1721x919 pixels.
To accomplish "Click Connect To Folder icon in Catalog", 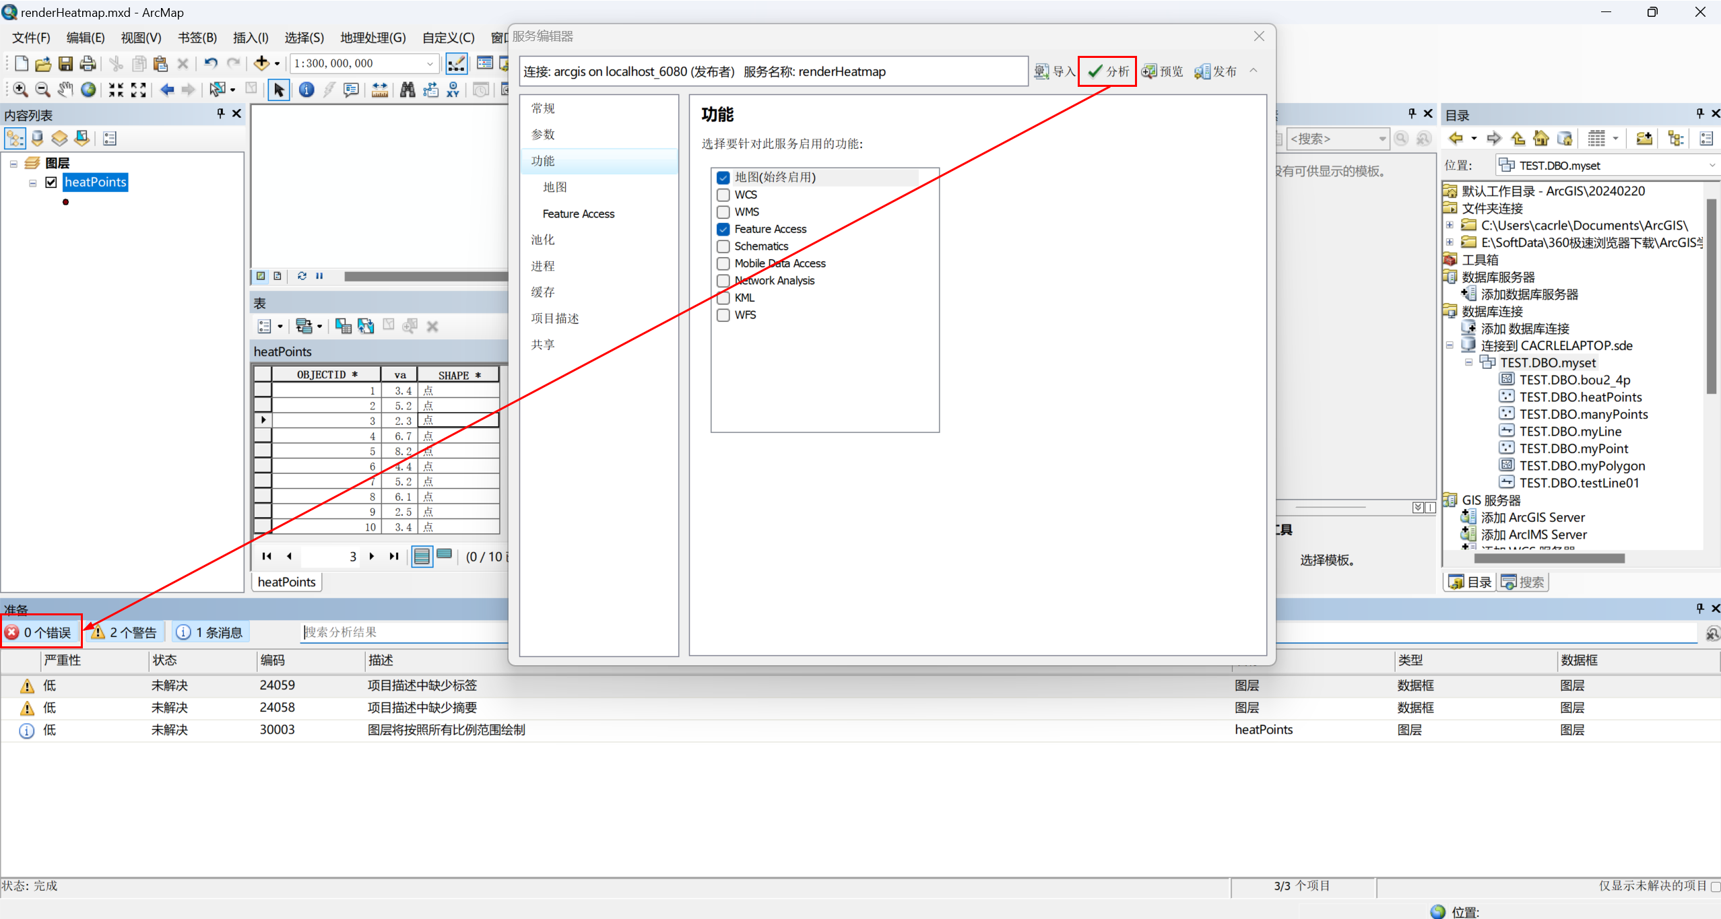I will coord(1644,139).
